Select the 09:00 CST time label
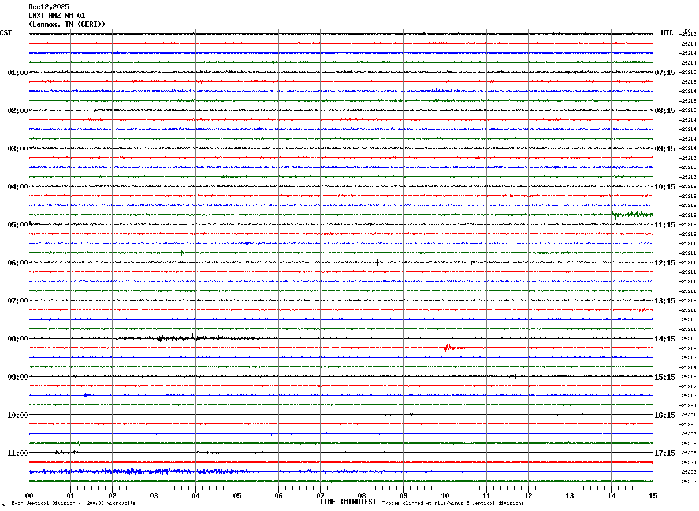Screen dimensions: 699x511 pos(18,377)
